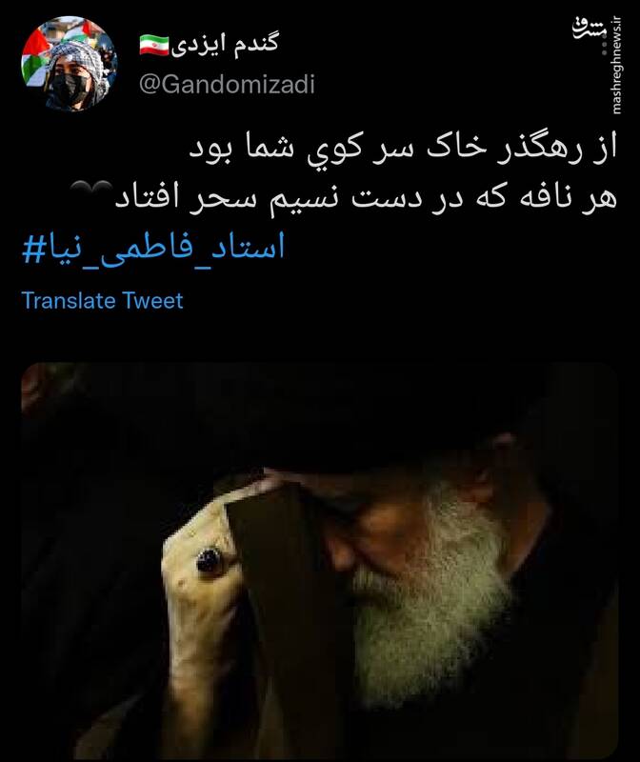640x762 pixels.
Task: Select the first poem line از رهگذر خاک
Action: coord(403,149)
